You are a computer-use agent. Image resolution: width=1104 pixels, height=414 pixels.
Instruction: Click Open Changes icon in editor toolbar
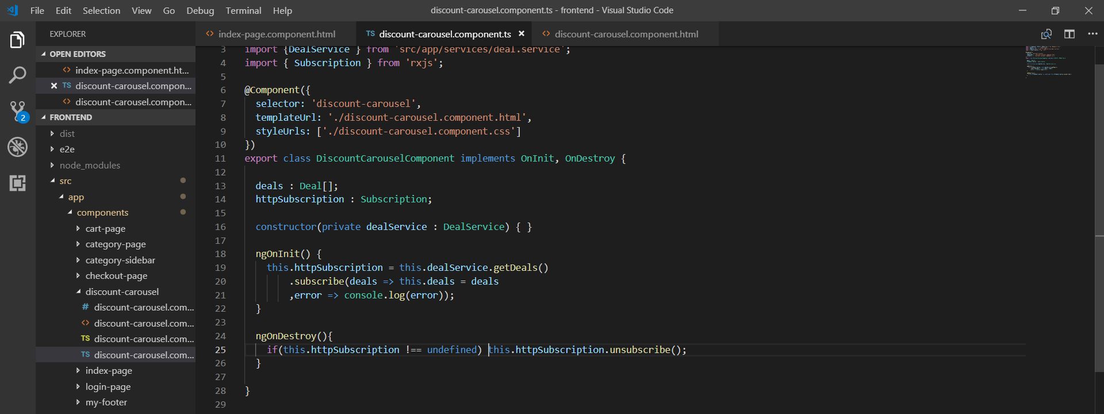tap(1046, 34)
